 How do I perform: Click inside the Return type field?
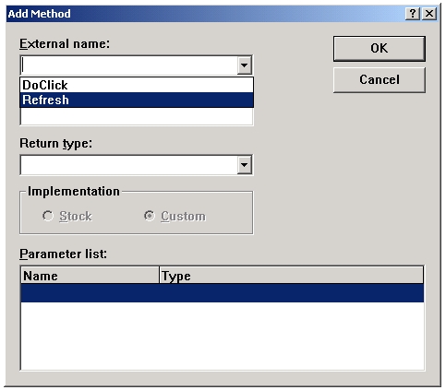(x=129, y=165)
